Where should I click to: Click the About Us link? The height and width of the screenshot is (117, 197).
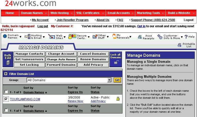tap(103, 20)
